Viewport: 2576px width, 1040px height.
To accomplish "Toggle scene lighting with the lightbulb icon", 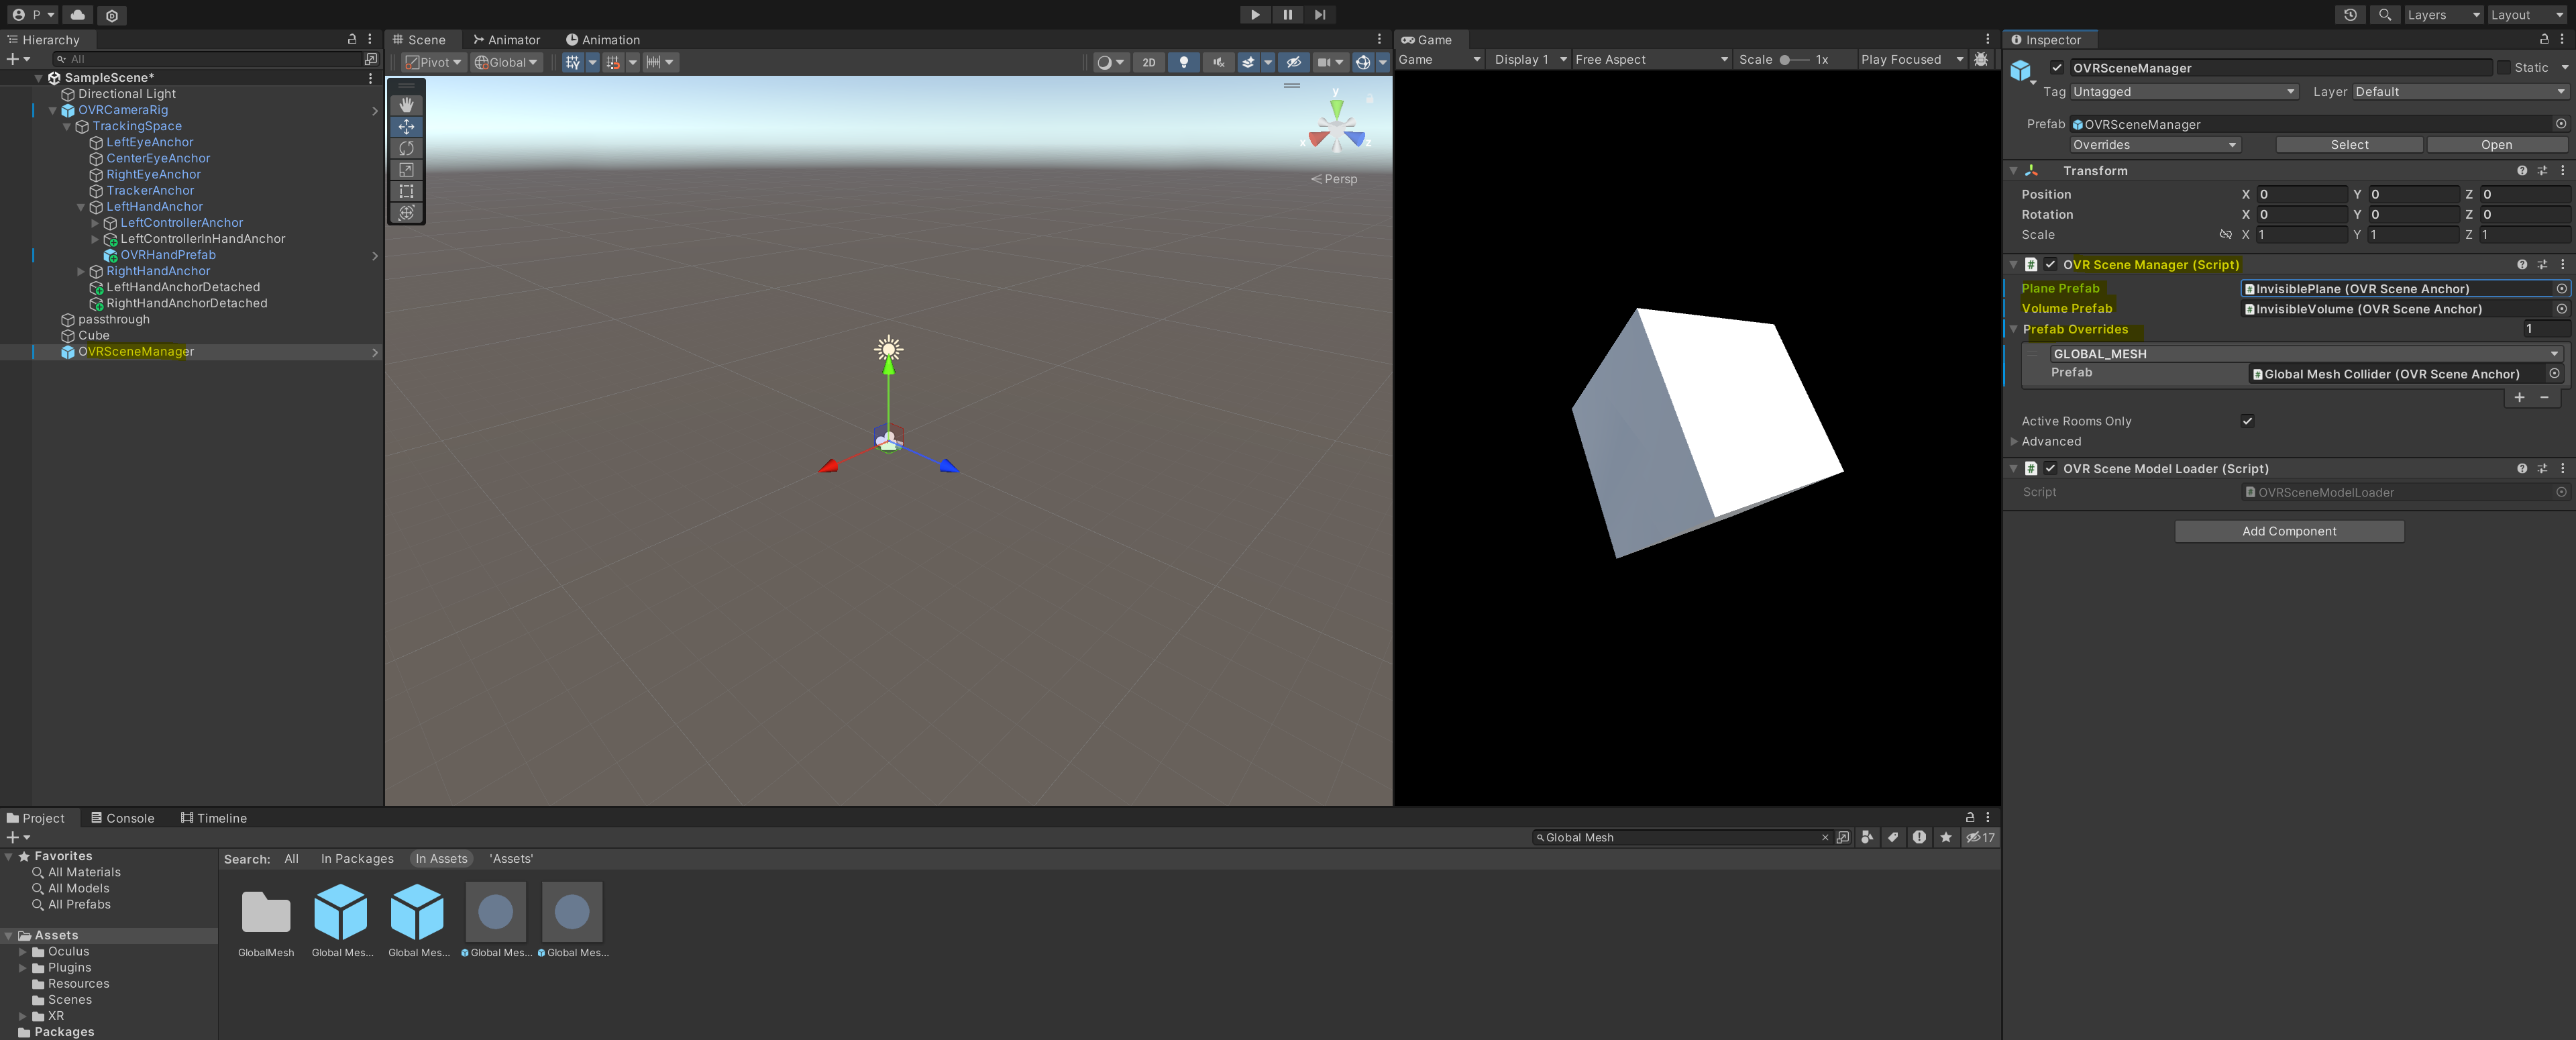I will pos(1183,62).
